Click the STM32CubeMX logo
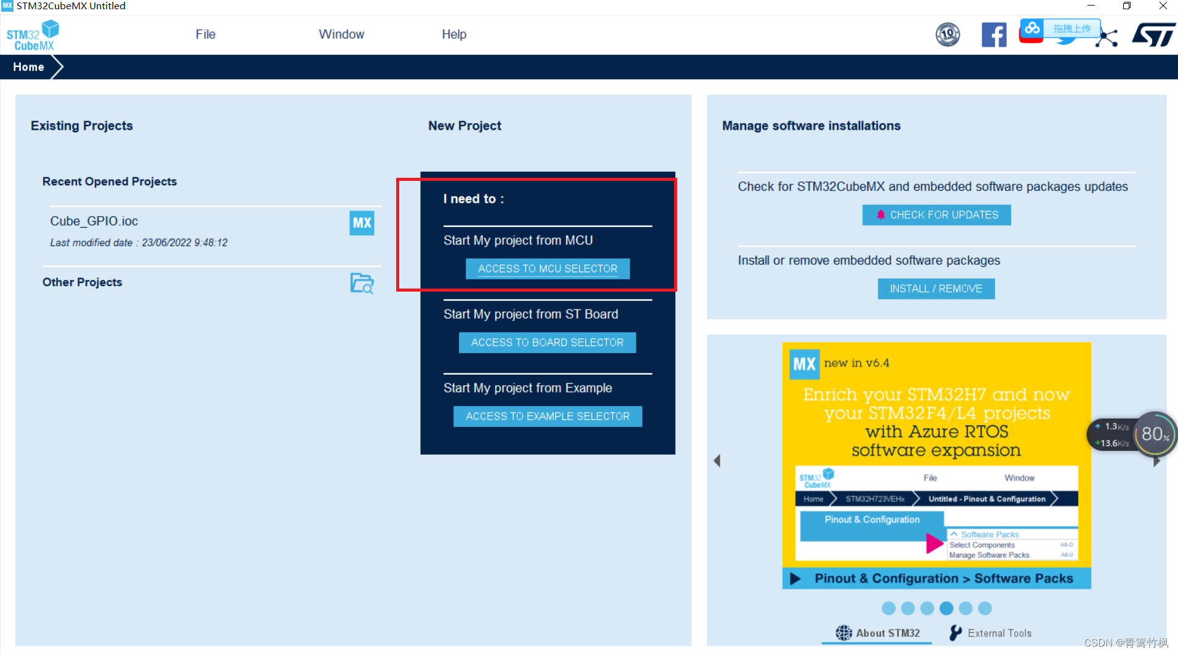This screenshot has width=1178, height=654. tap(33, 35)
